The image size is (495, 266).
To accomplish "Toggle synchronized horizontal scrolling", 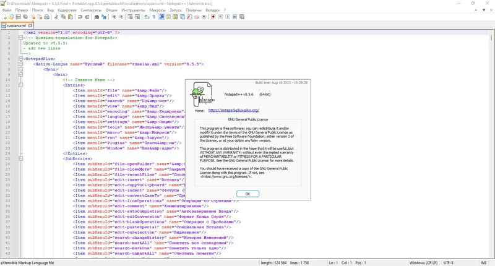I will [137, 17].
